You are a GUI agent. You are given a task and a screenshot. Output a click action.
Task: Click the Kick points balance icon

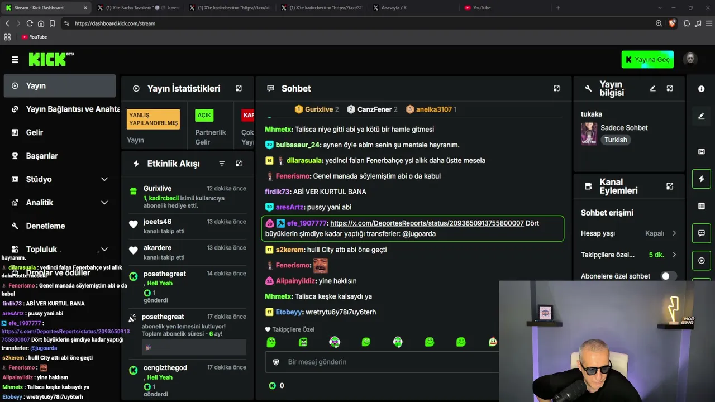pos(273,386)
